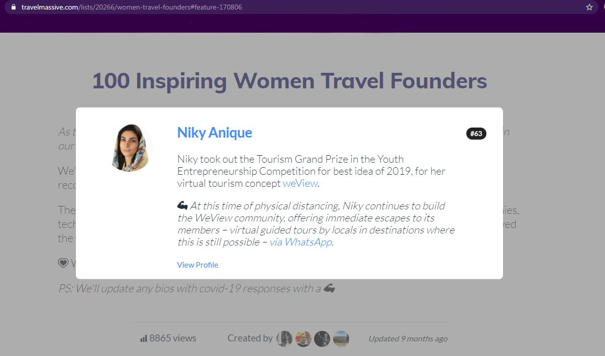Click the heart icon below the intro text
The image size is (605, 356).
coord(63,263)
